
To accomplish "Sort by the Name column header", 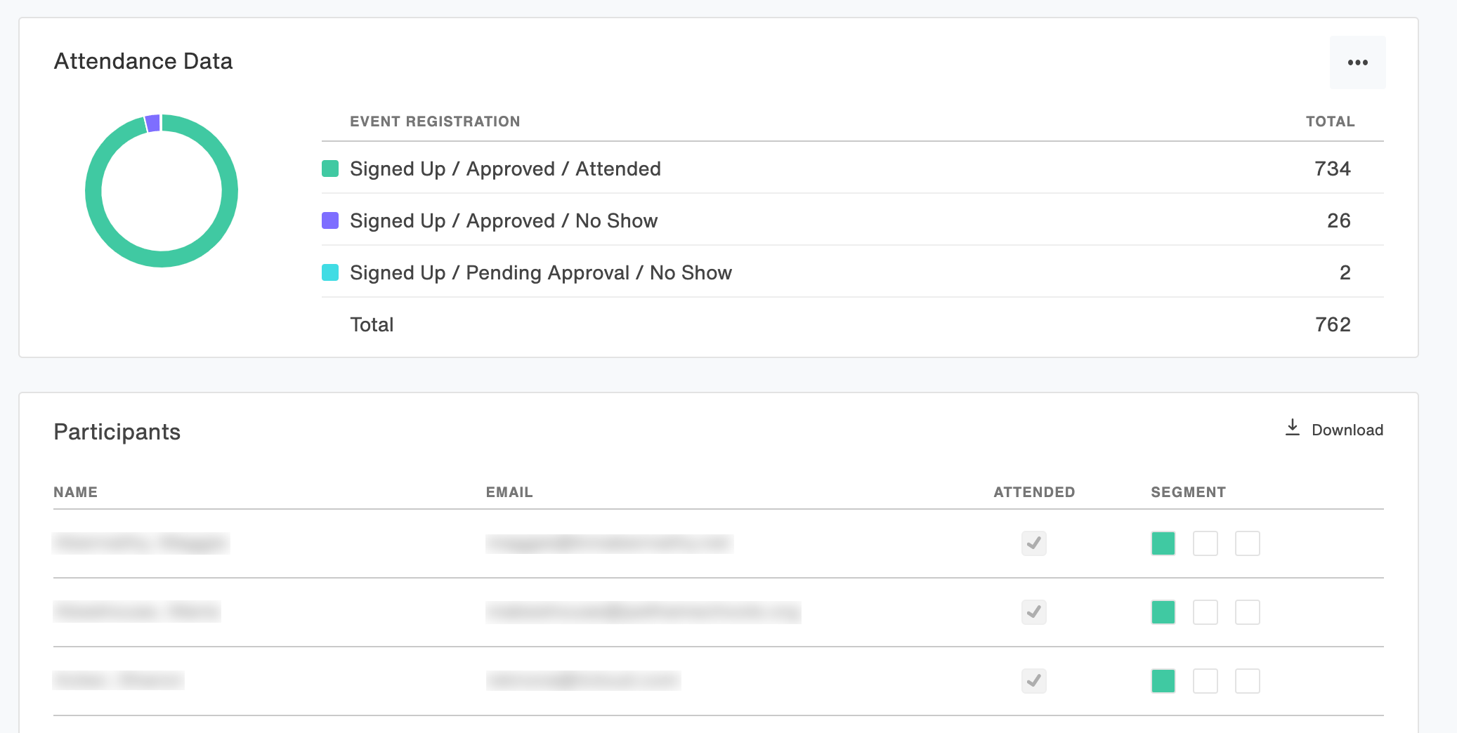I will 75,492.
